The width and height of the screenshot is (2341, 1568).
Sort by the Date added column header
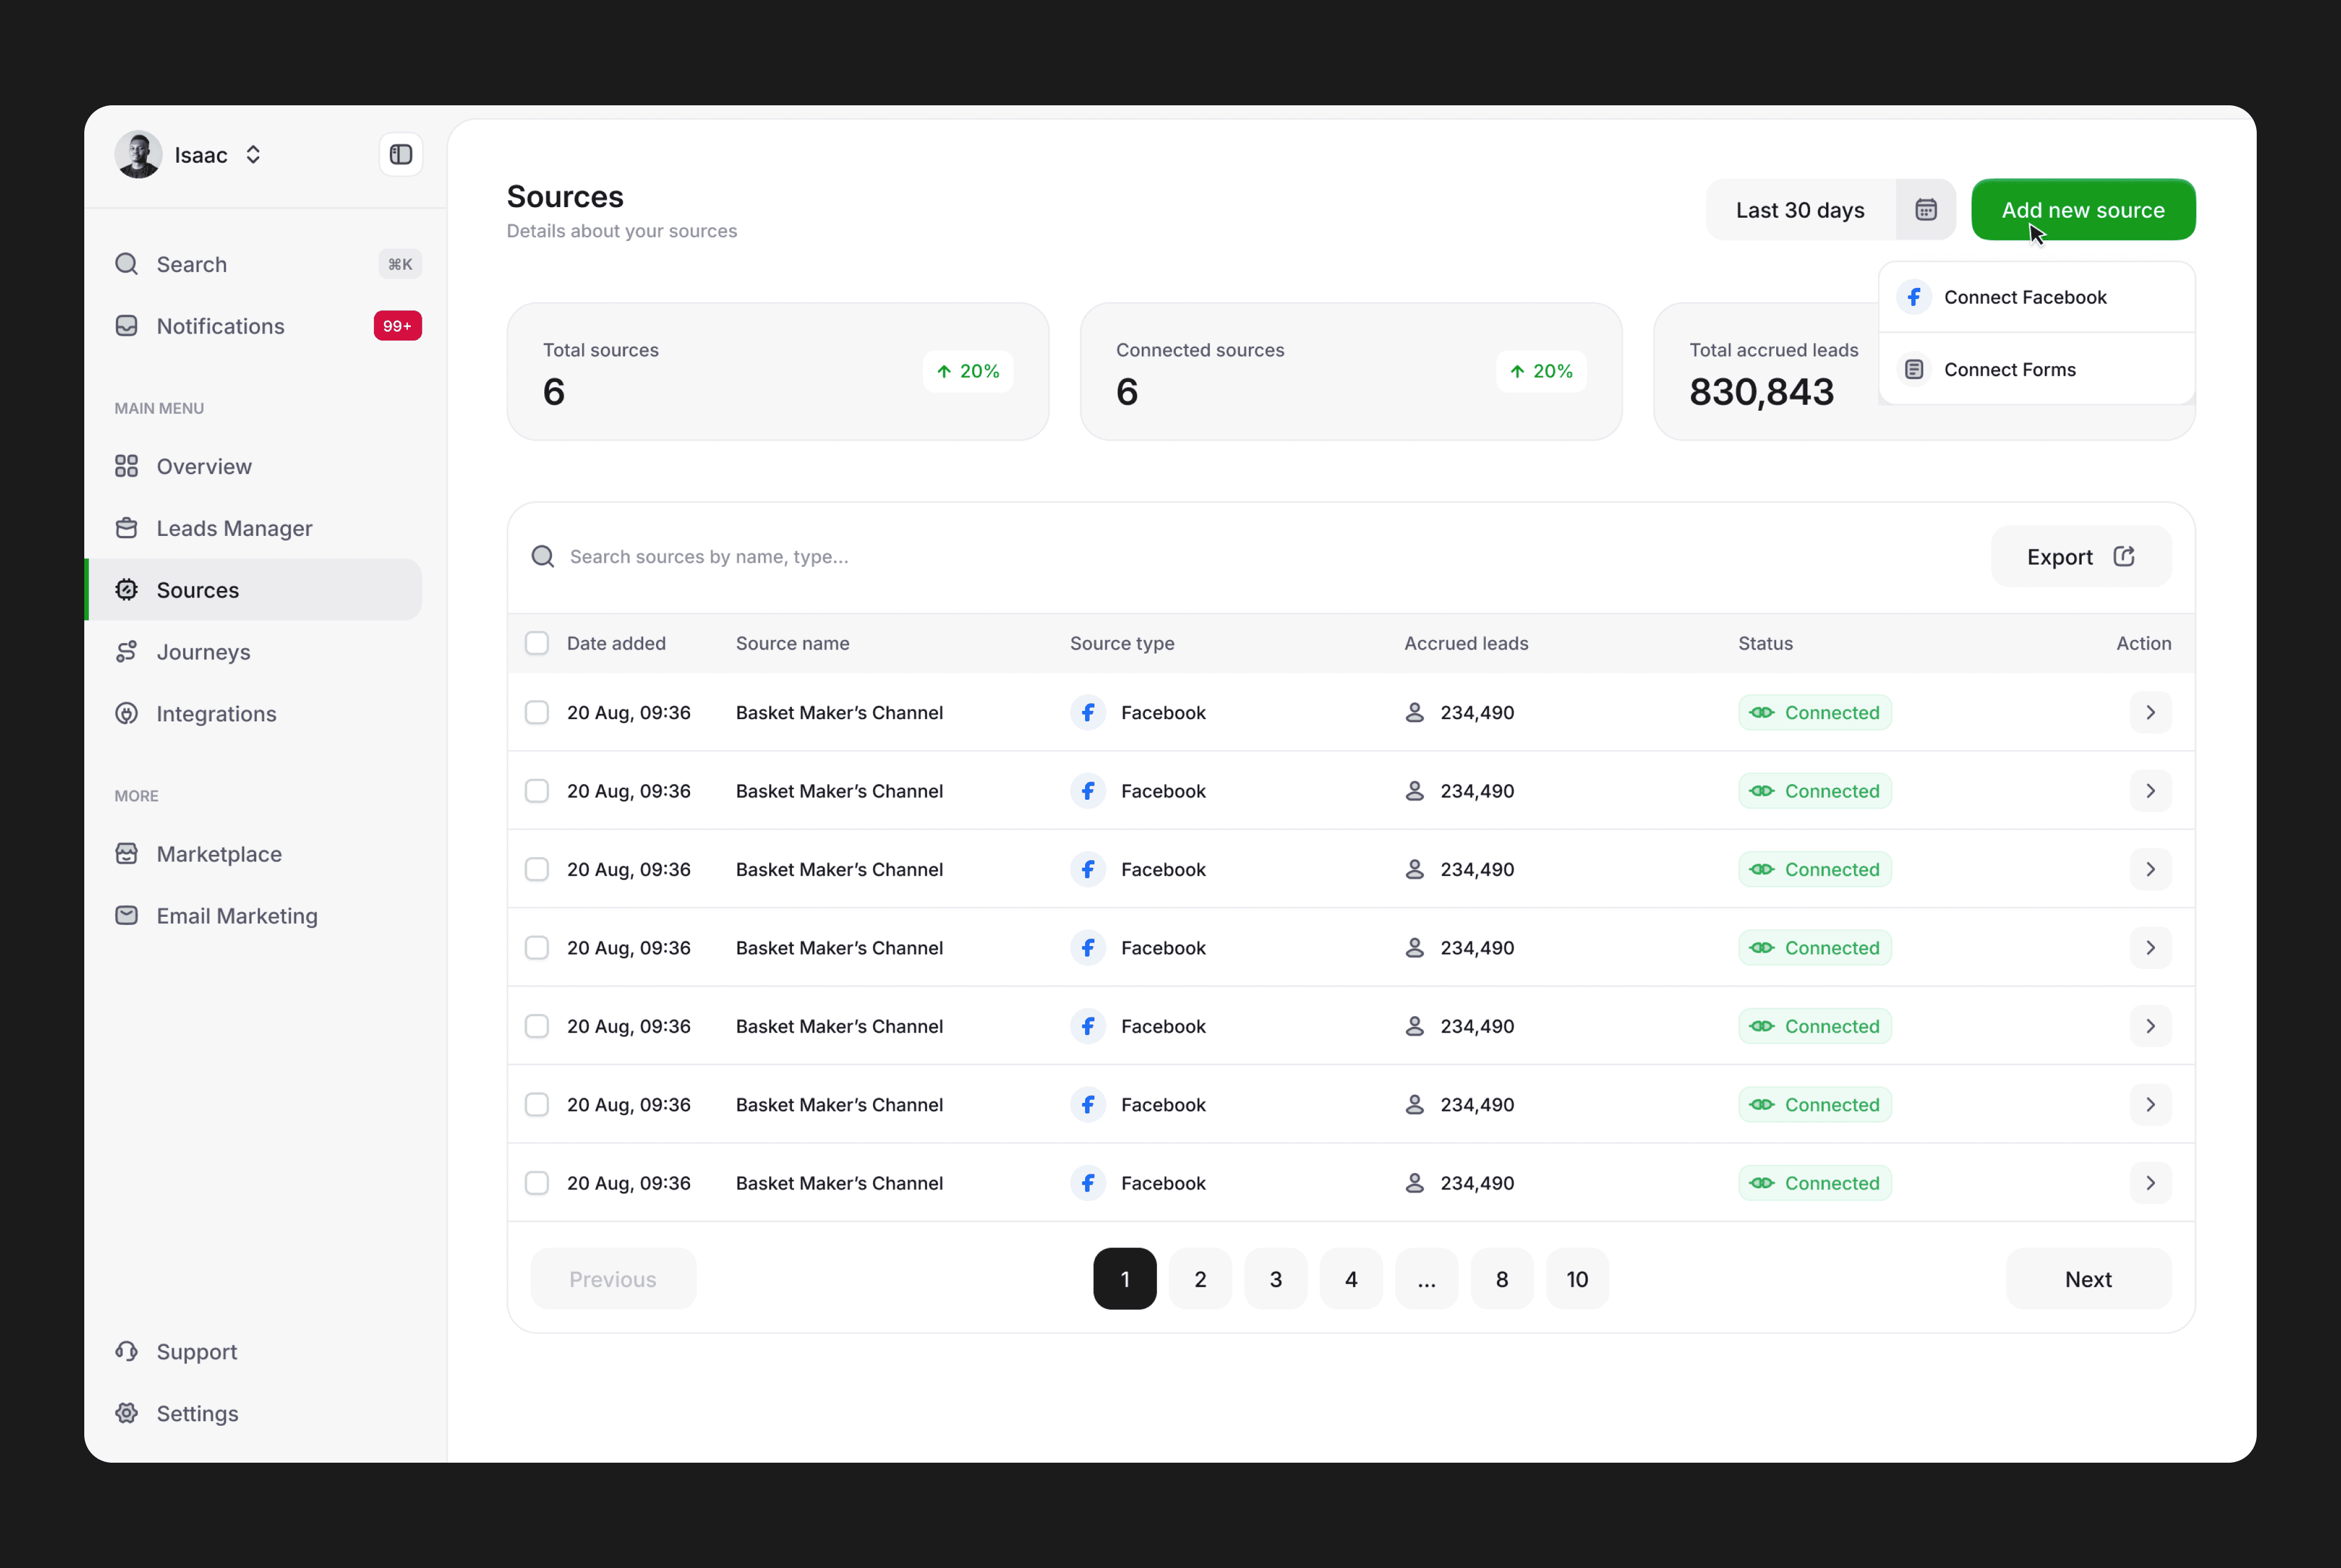tap(616, 643)
